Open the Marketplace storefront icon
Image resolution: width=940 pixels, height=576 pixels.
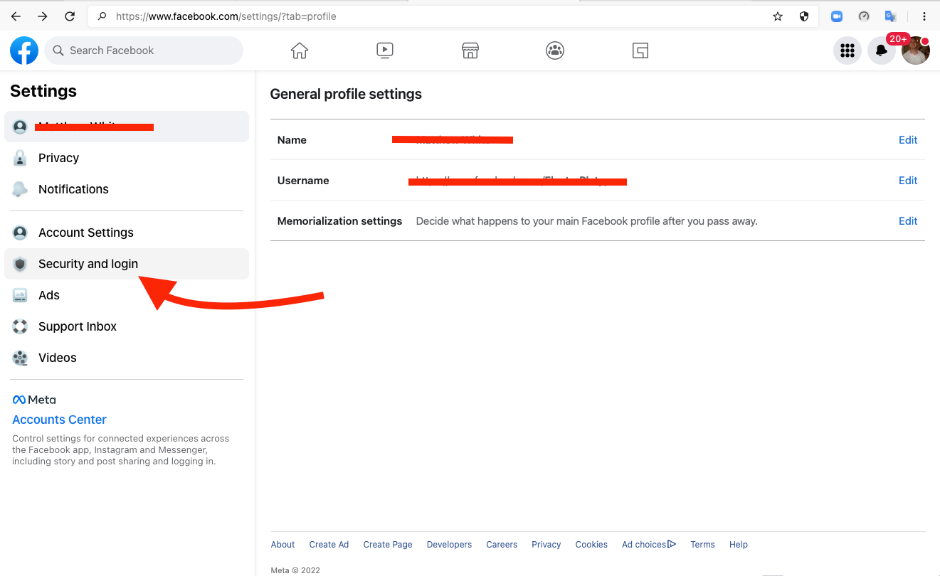pyautogui.click(x=470, y=50)
